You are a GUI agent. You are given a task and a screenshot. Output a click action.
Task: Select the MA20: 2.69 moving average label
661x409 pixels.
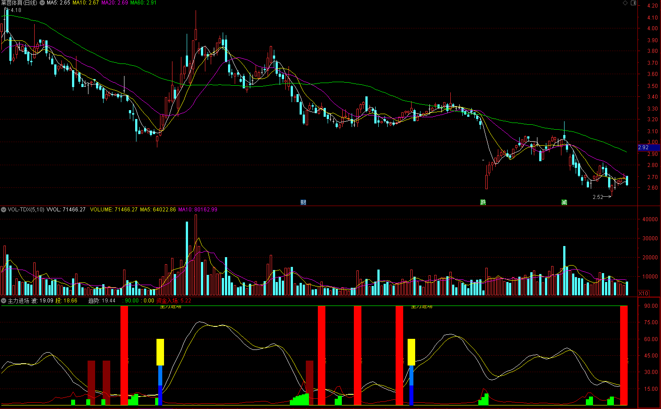115,3
